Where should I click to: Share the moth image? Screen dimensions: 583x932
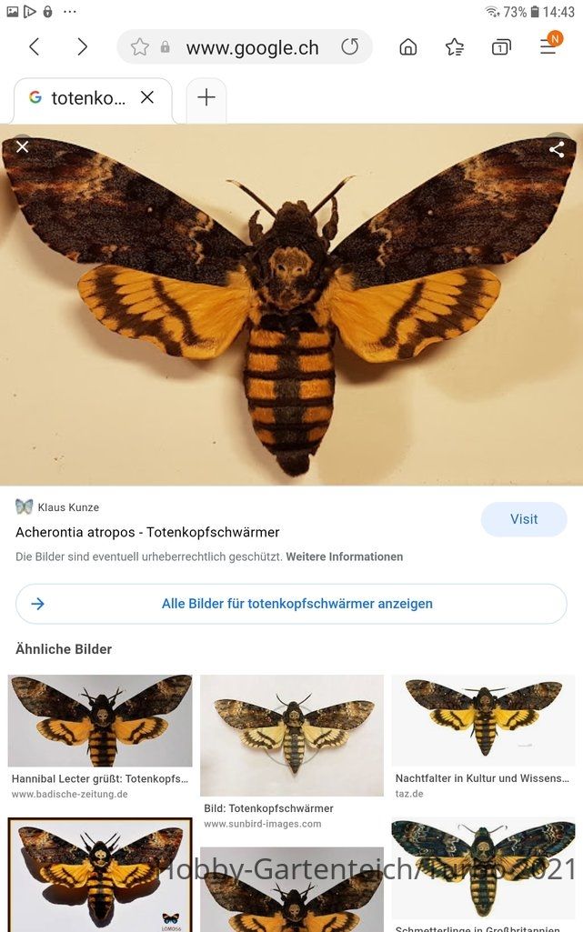click(x=557, y=149)
